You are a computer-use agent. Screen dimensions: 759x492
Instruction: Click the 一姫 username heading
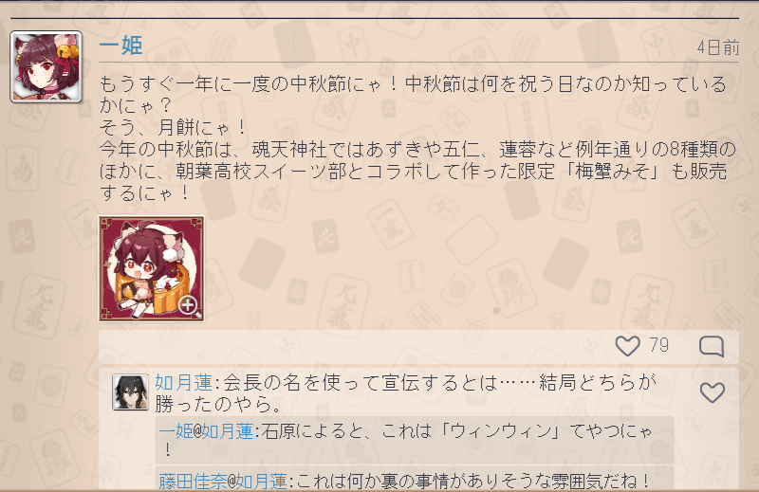click(x=120, y=46)
